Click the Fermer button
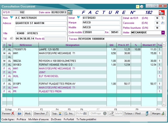 [8, 114]
